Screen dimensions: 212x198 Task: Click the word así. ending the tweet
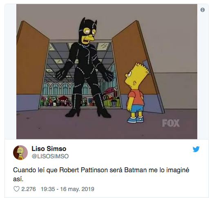(18, 179)
